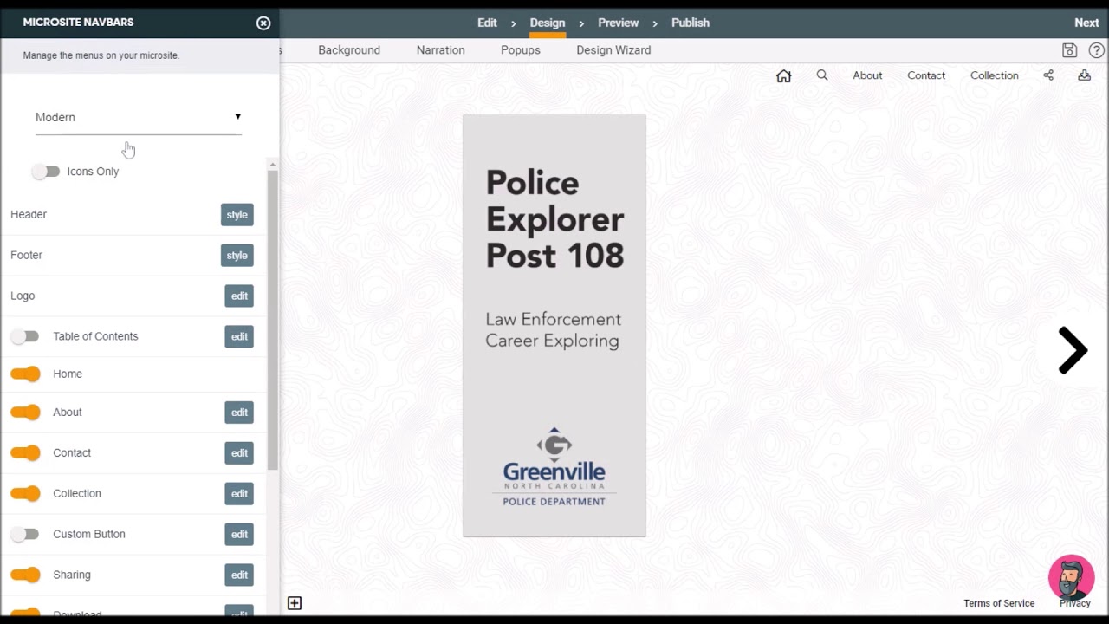Disable the Collection toggle
The width and height of the screenshot is (1109, 624).
(25, 493)
